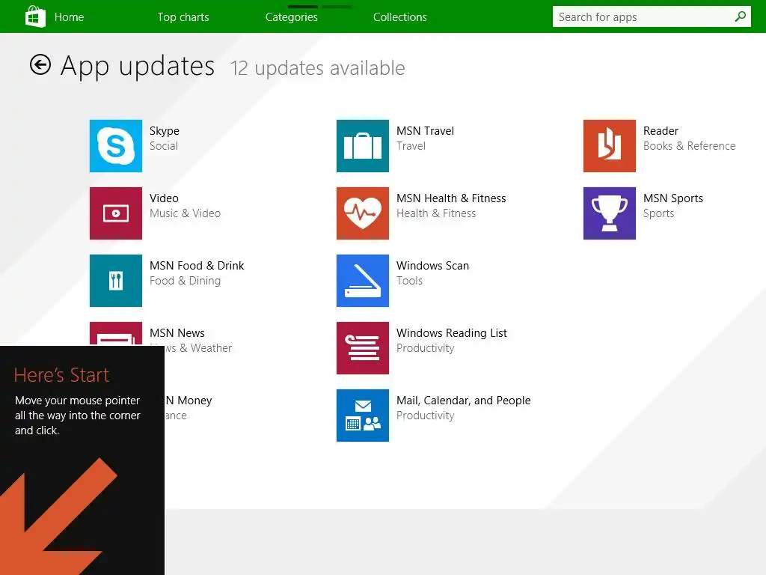Open the Home tab
The width and height of the screenshot is (766, 575).
coord(69,17)
